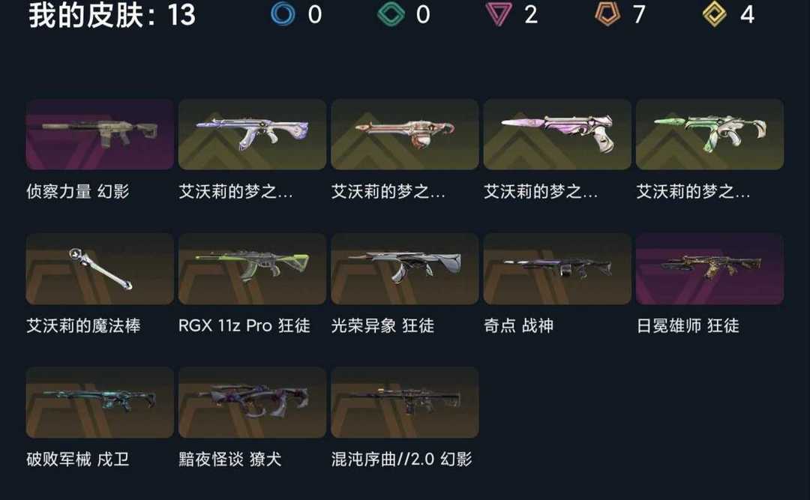
Task: Select the 黯夜怪谈 獠犬 skin thumbnail
Action: (x=252, y=403)
